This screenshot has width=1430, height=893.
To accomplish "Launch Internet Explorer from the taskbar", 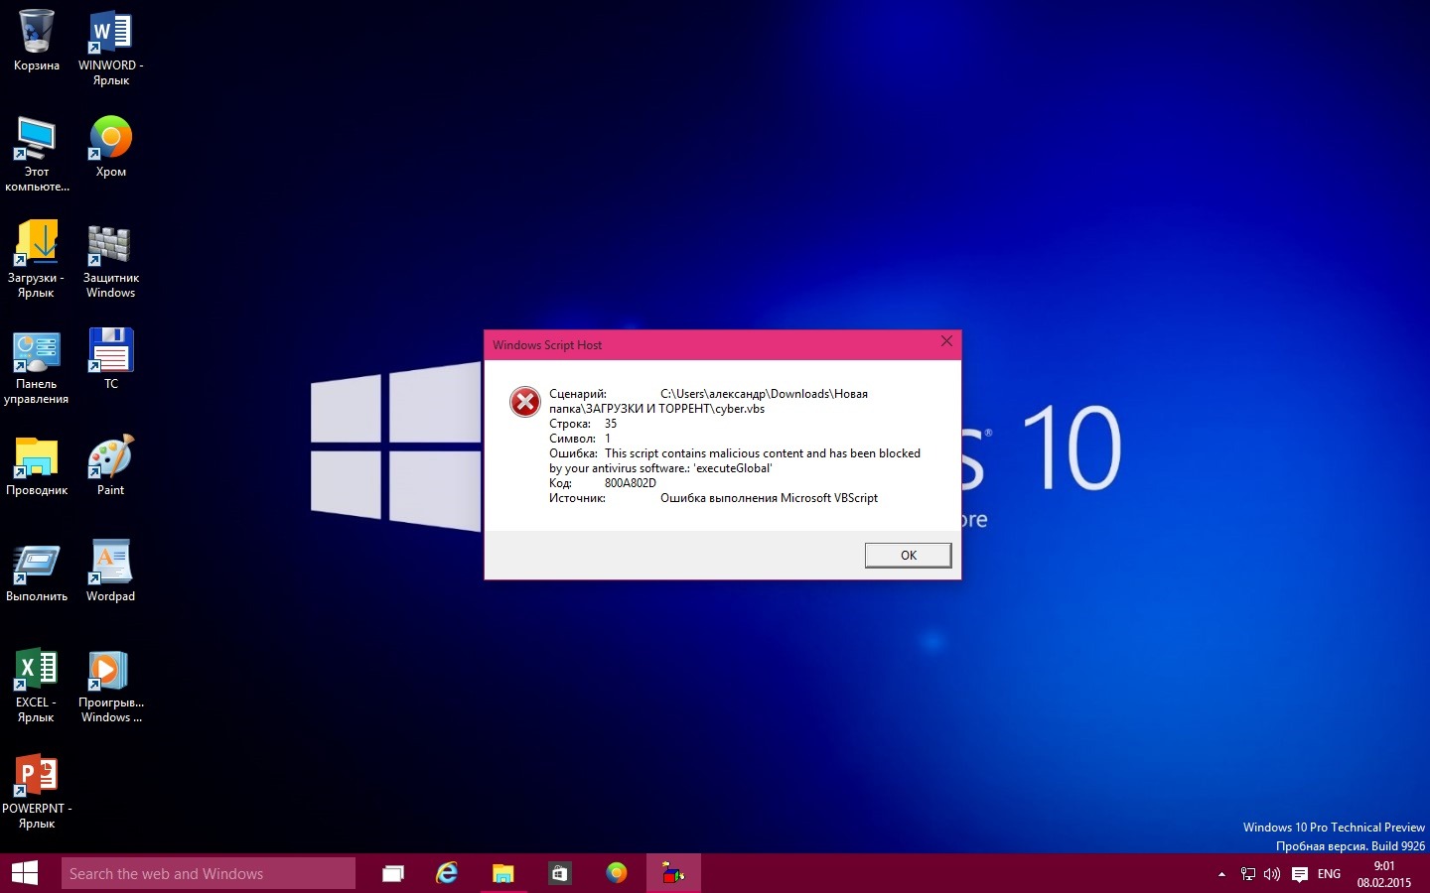I will tap(448, 873).
